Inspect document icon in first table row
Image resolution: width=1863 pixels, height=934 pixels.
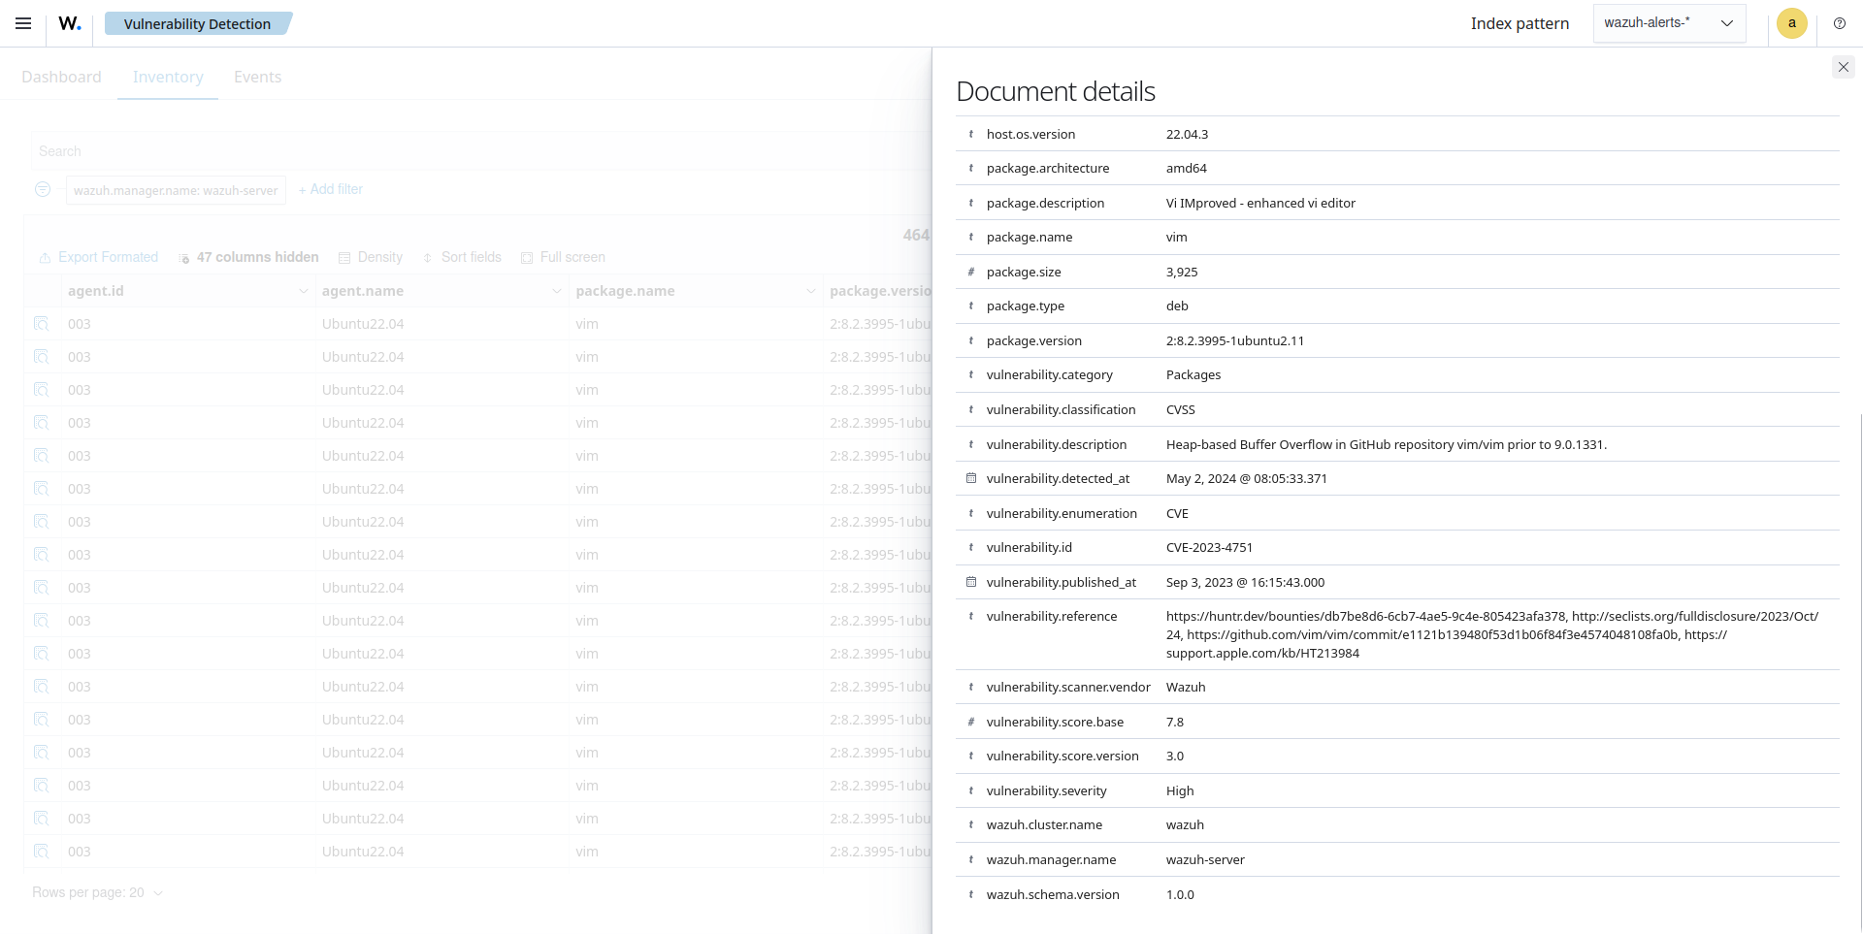tap(41, 324)
